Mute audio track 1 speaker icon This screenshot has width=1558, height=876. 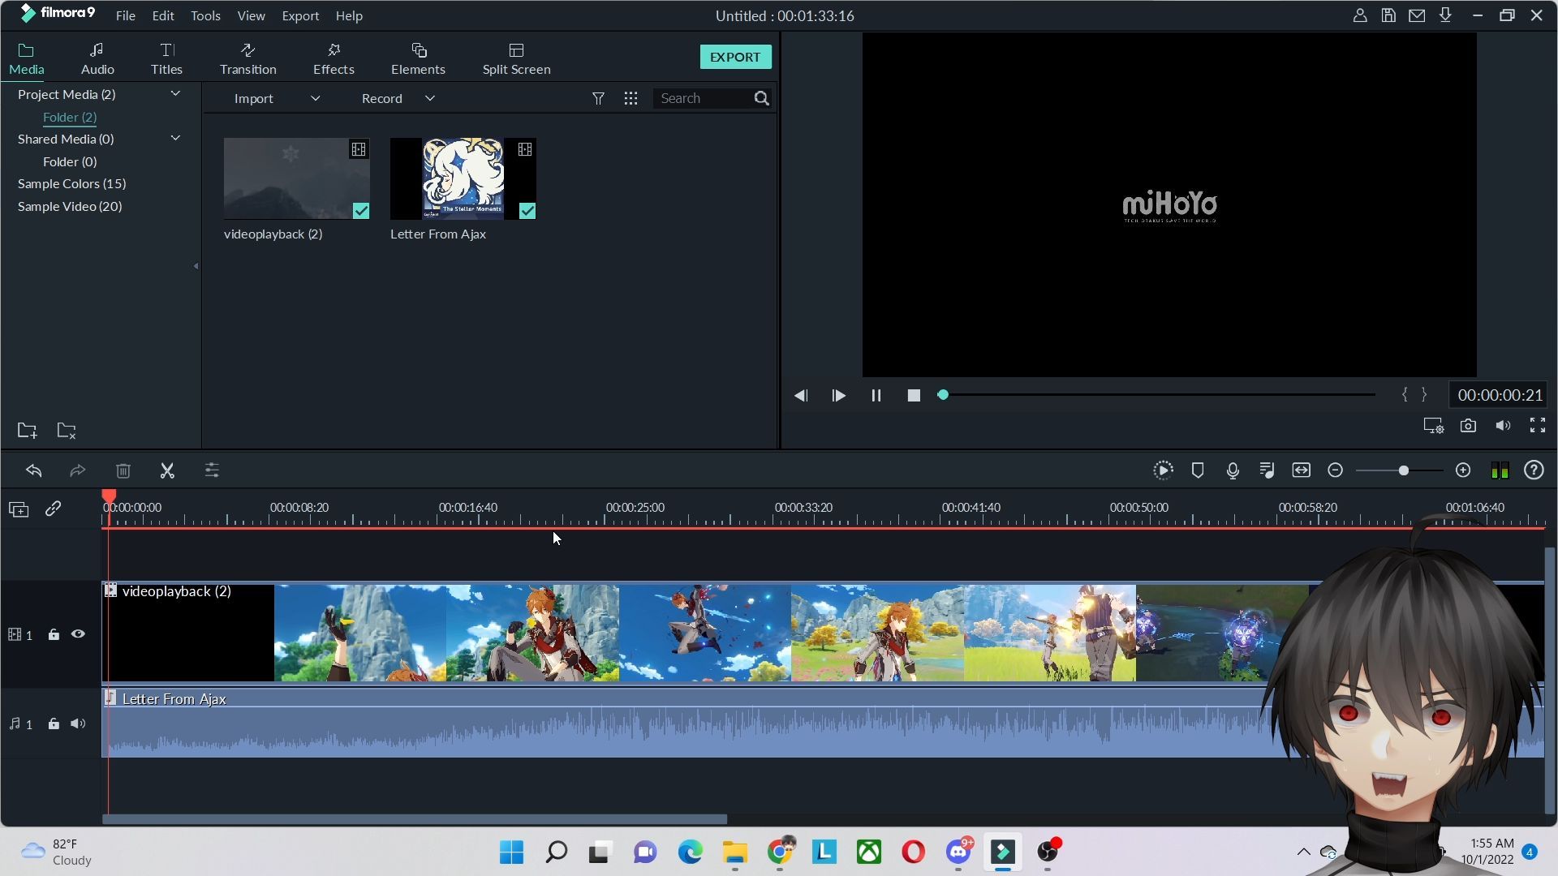click(x=78, y=724)
